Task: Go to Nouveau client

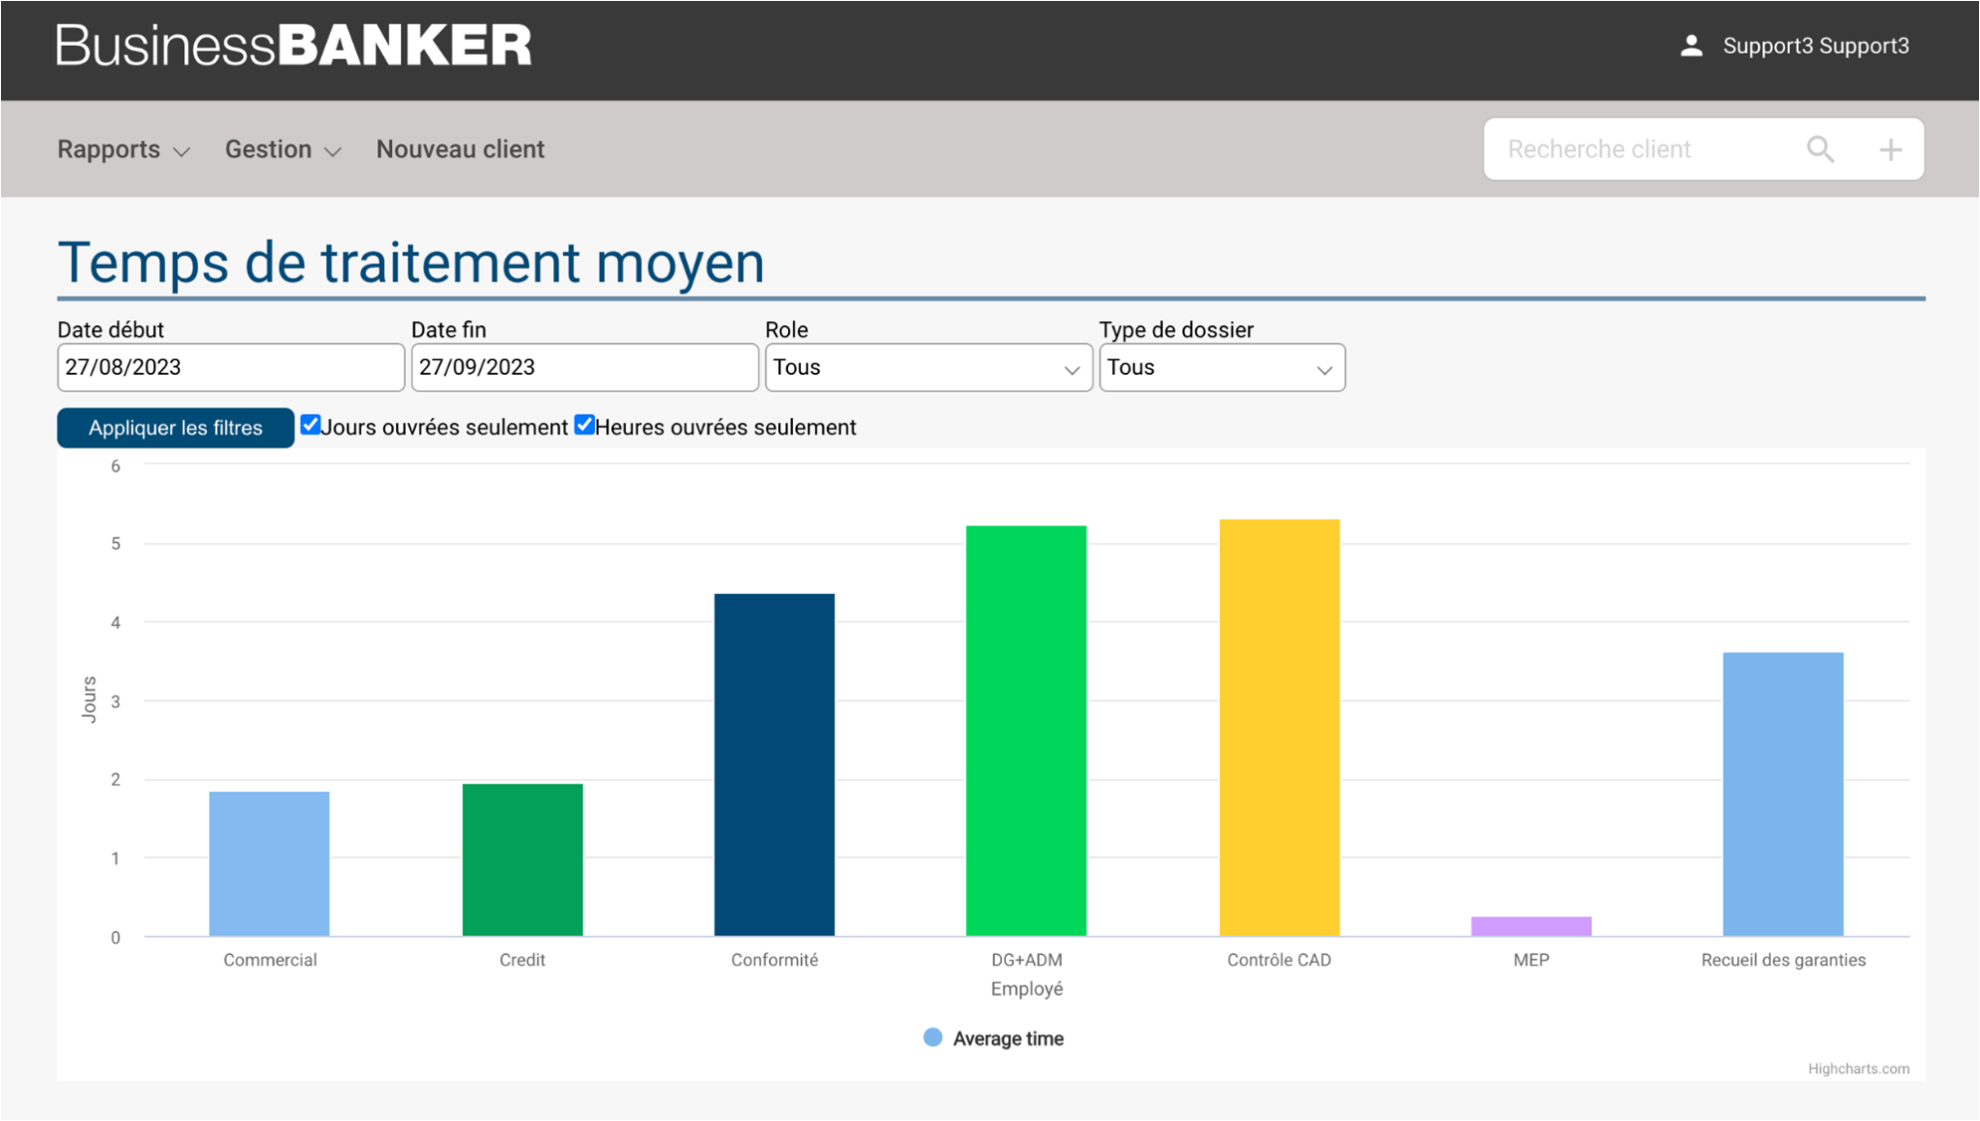Action: [x=460, y=149]
